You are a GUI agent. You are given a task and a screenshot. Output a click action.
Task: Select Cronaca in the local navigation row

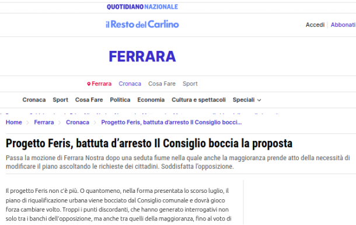click(130, 84)
